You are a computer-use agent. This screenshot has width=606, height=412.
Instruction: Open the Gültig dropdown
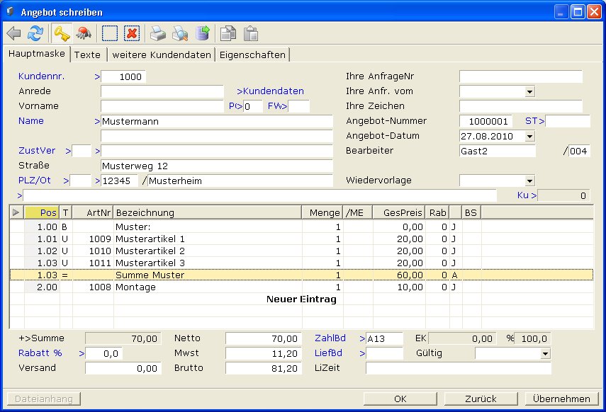[544, 353]
